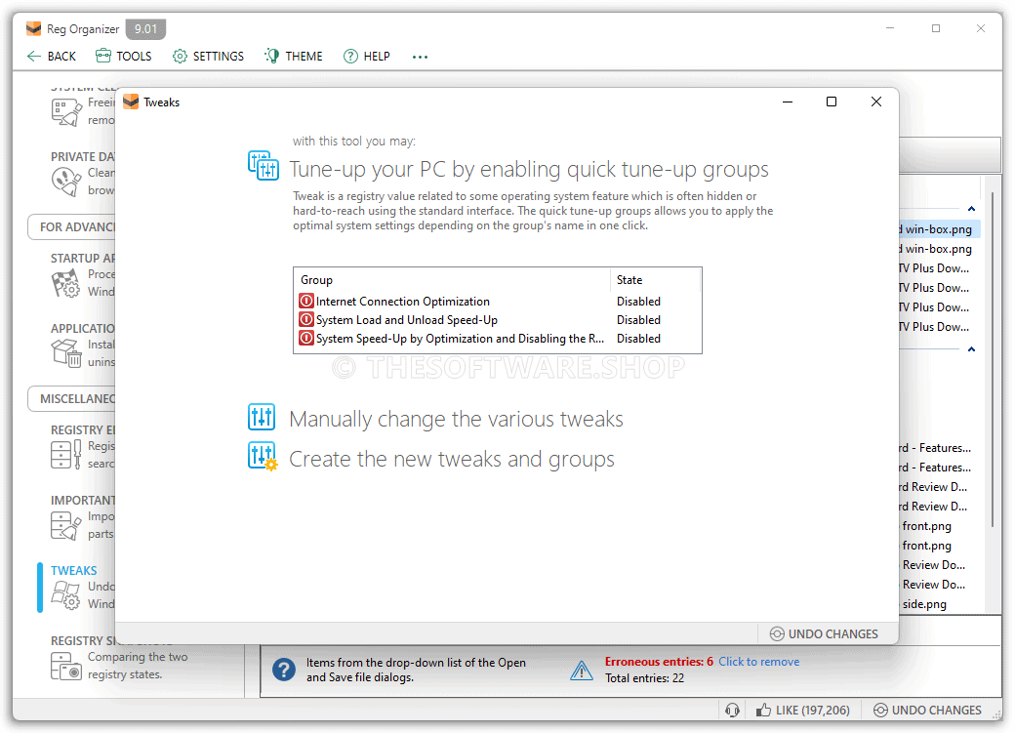Image resolution: width=1015 pixels, height=733 pixels.
Task: Select the side.png list entry
Action: 924,604
